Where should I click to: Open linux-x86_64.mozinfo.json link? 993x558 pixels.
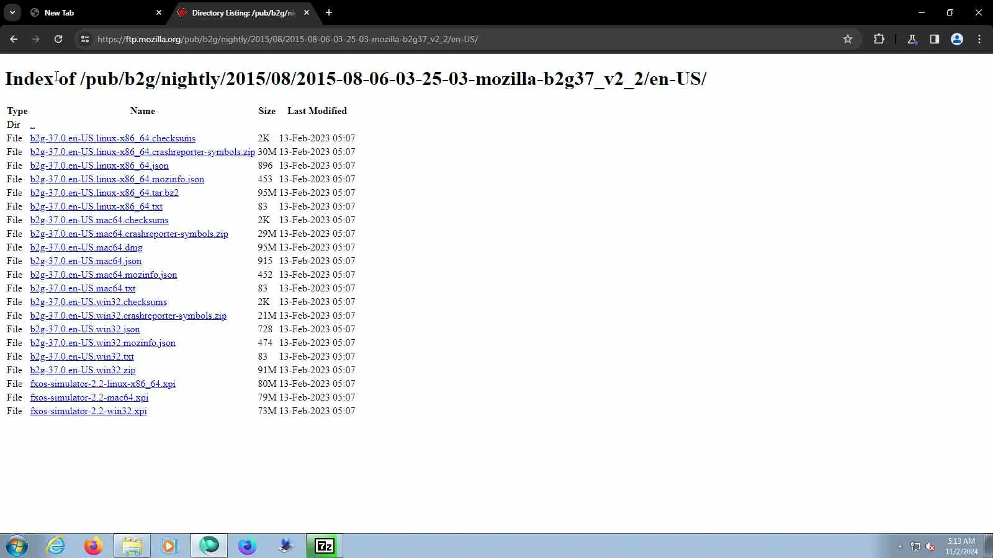117,179
